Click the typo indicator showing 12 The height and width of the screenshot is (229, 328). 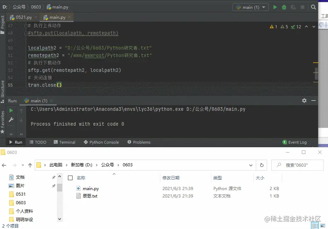[x=296, y=27]
